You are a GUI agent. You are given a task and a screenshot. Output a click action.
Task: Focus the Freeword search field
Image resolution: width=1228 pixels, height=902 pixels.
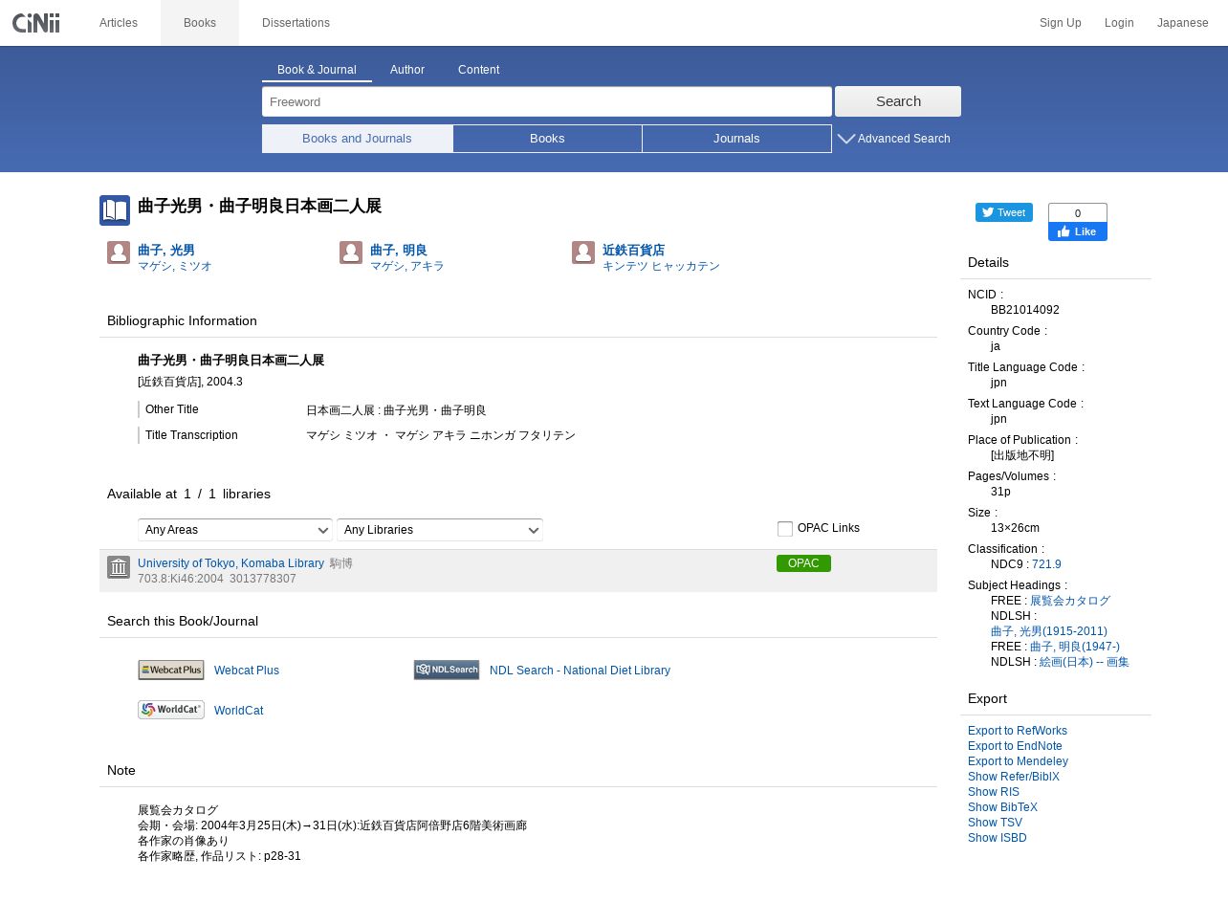(547, 101)
